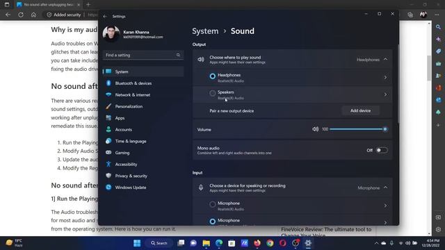The height and width of the screenshot is (250, 445).
Task: Click the Privacy & security shield icon
Action: pyautogui.click(x=108, y=176)
